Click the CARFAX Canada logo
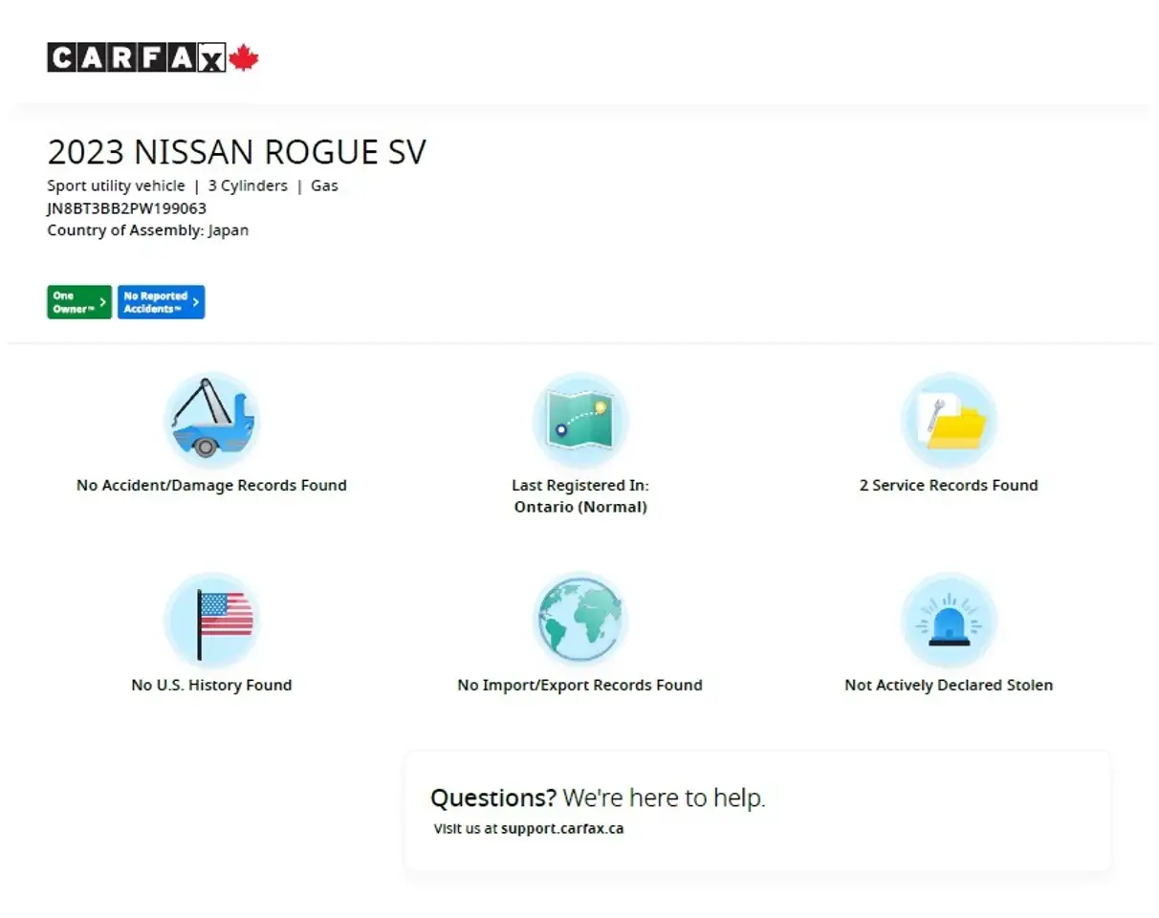The image size is (1159, 918). click(153, 57)
